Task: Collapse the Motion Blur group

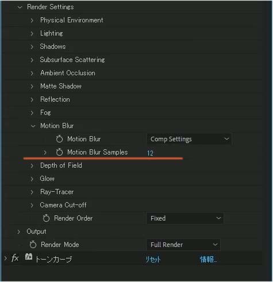Action: pyautogui.click(x=33, y=126)
